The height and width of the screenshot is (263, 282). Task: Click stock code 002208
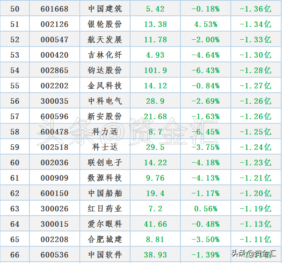click(x=55, y=240)
